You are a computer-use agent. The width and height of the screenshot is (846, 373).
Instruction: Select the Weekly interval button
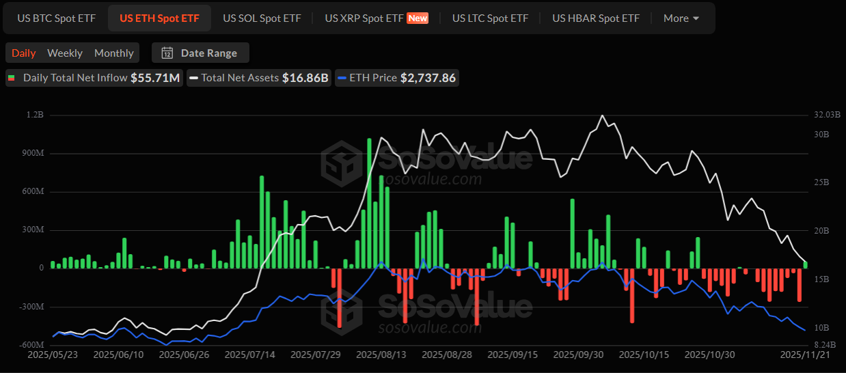pos(65,53)
